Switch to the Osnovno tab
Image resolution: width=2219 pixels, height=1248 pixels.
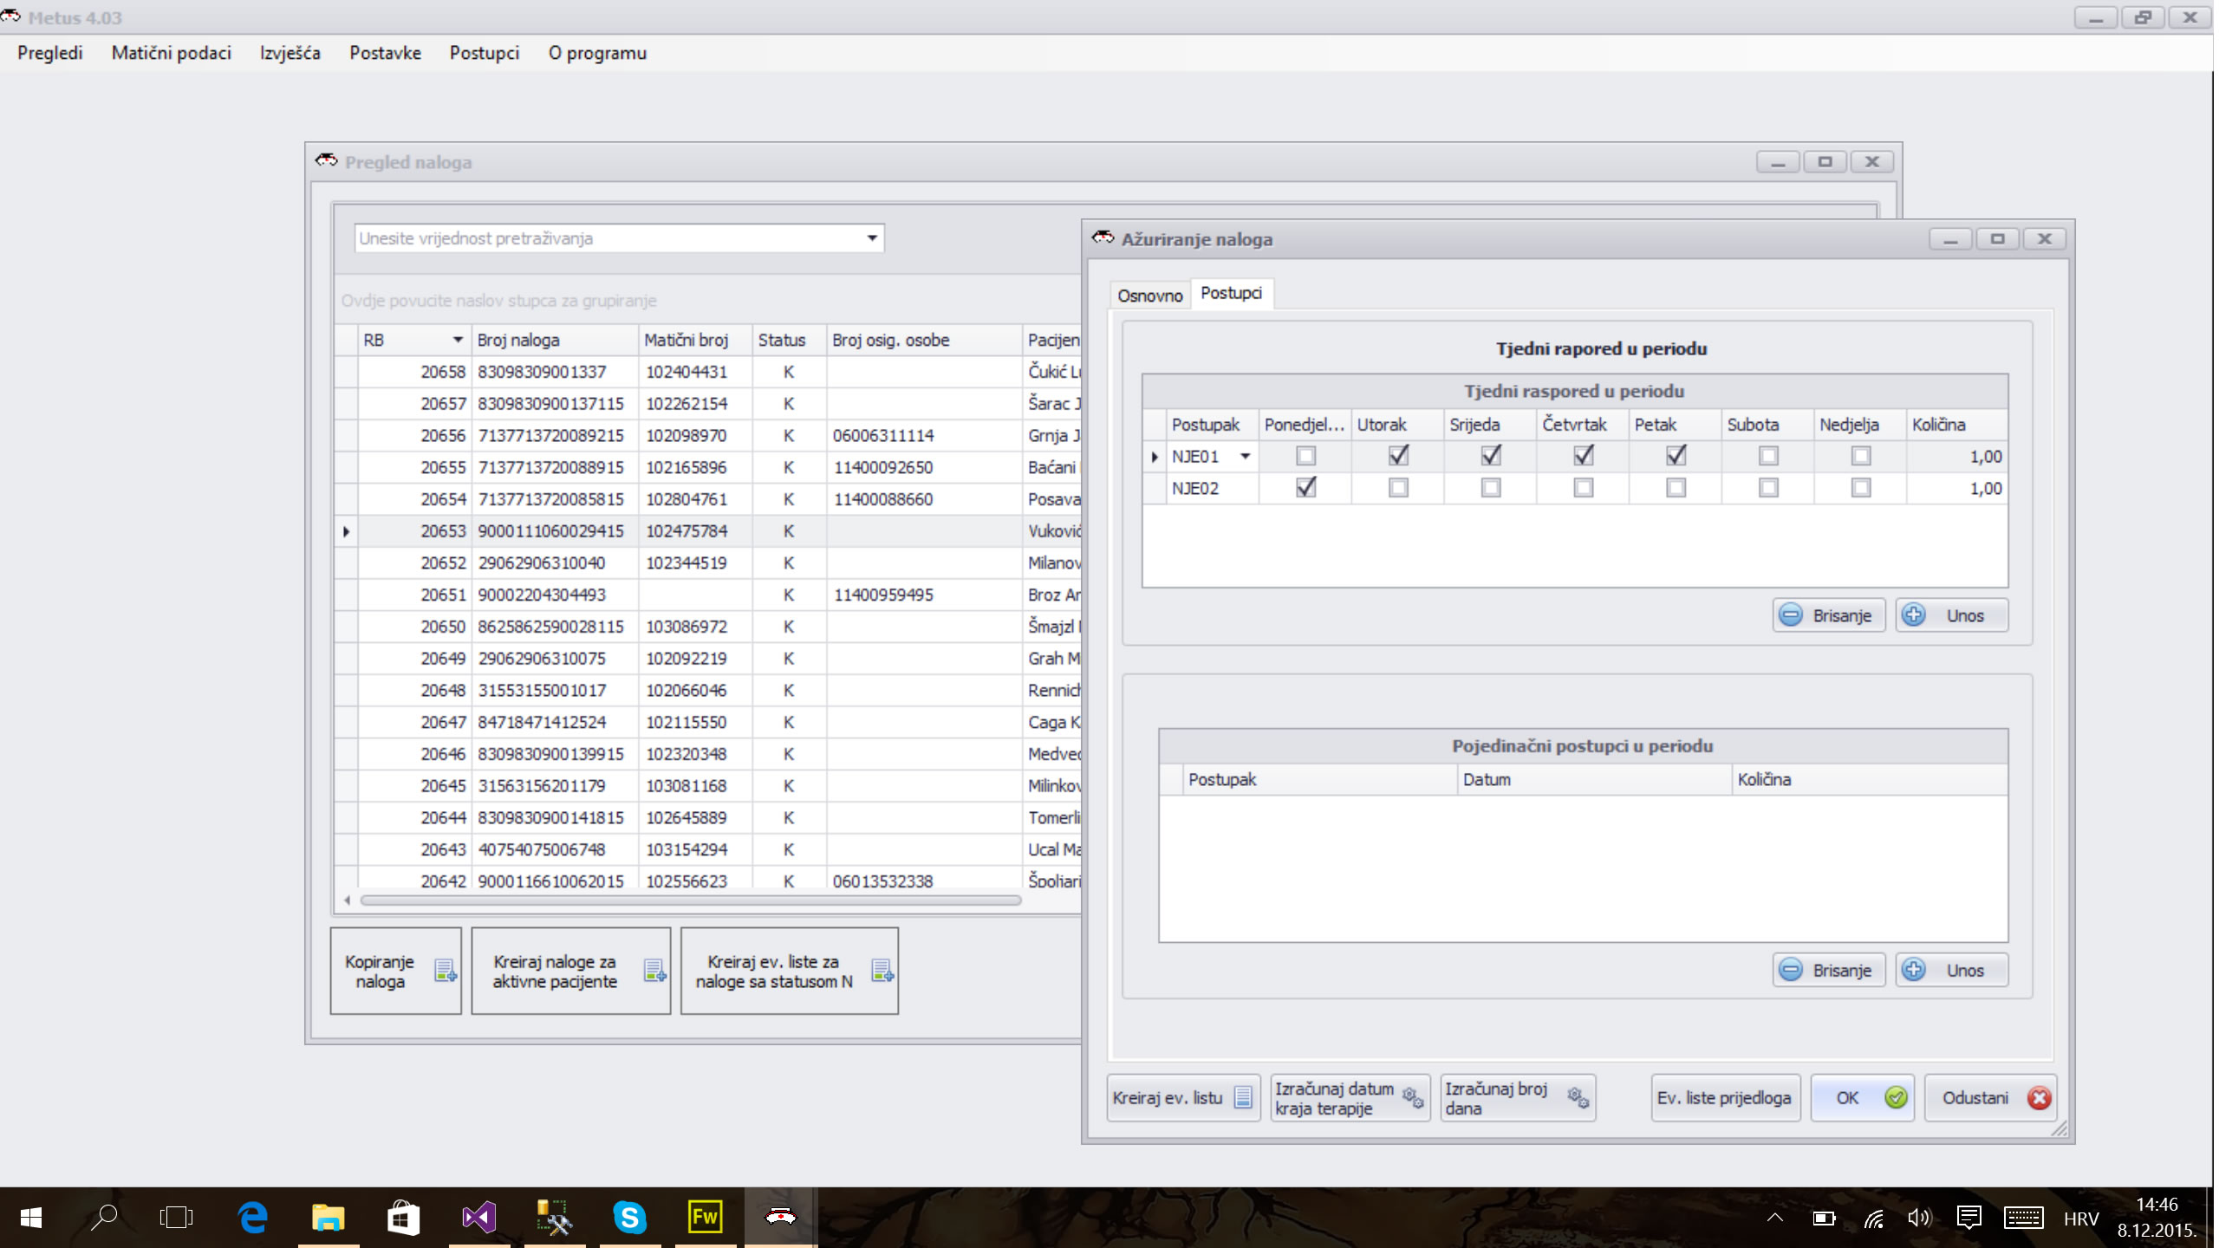[1150, 296]
